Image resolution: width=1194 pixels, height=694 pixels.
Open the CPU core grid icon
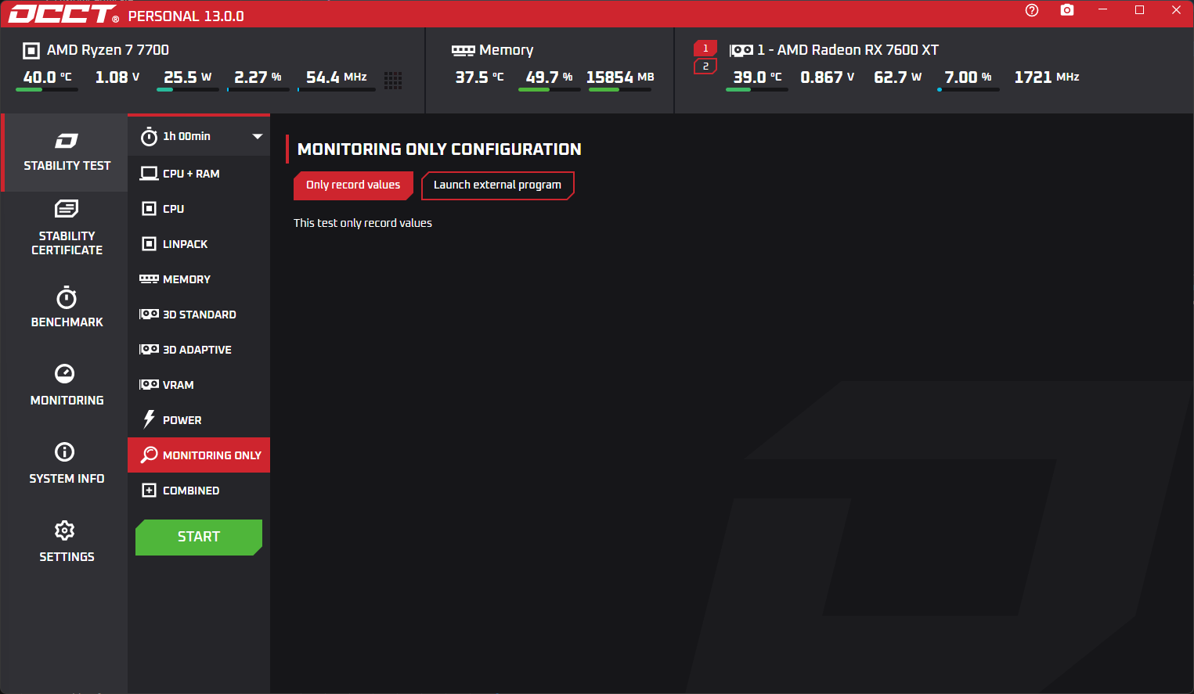393,80
